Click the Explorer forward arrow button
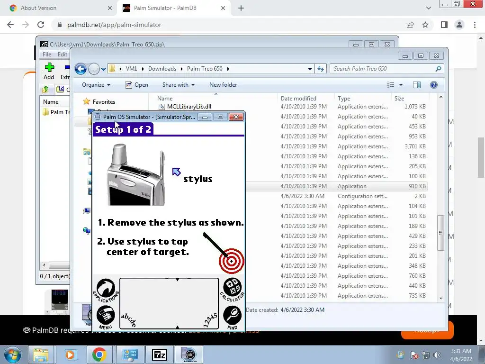 (x=94, y=69)
